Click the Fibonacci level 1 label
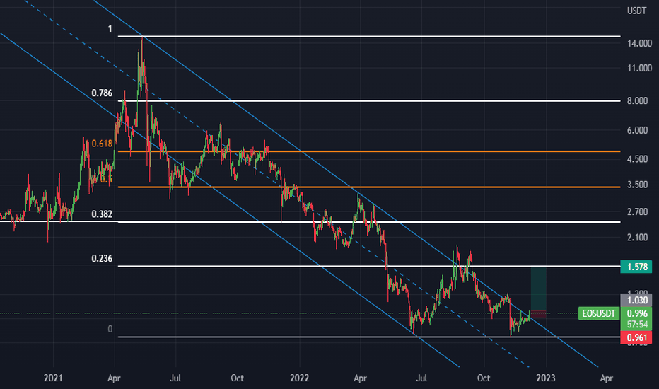The width and height of the screenshot is (659, 389). (x=110, y=28)
